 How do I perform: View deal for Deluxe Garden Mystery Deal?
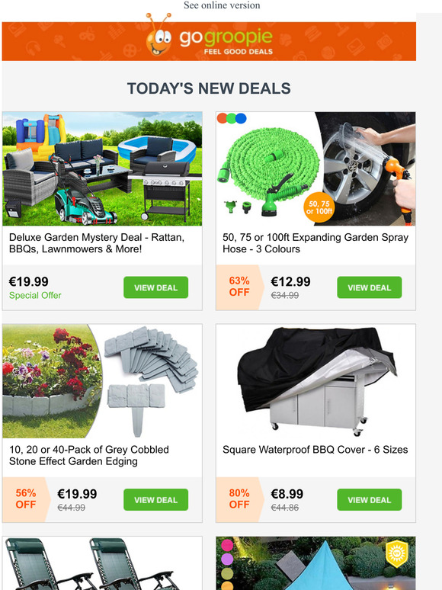pyautogui.click(x=155, y=287)
